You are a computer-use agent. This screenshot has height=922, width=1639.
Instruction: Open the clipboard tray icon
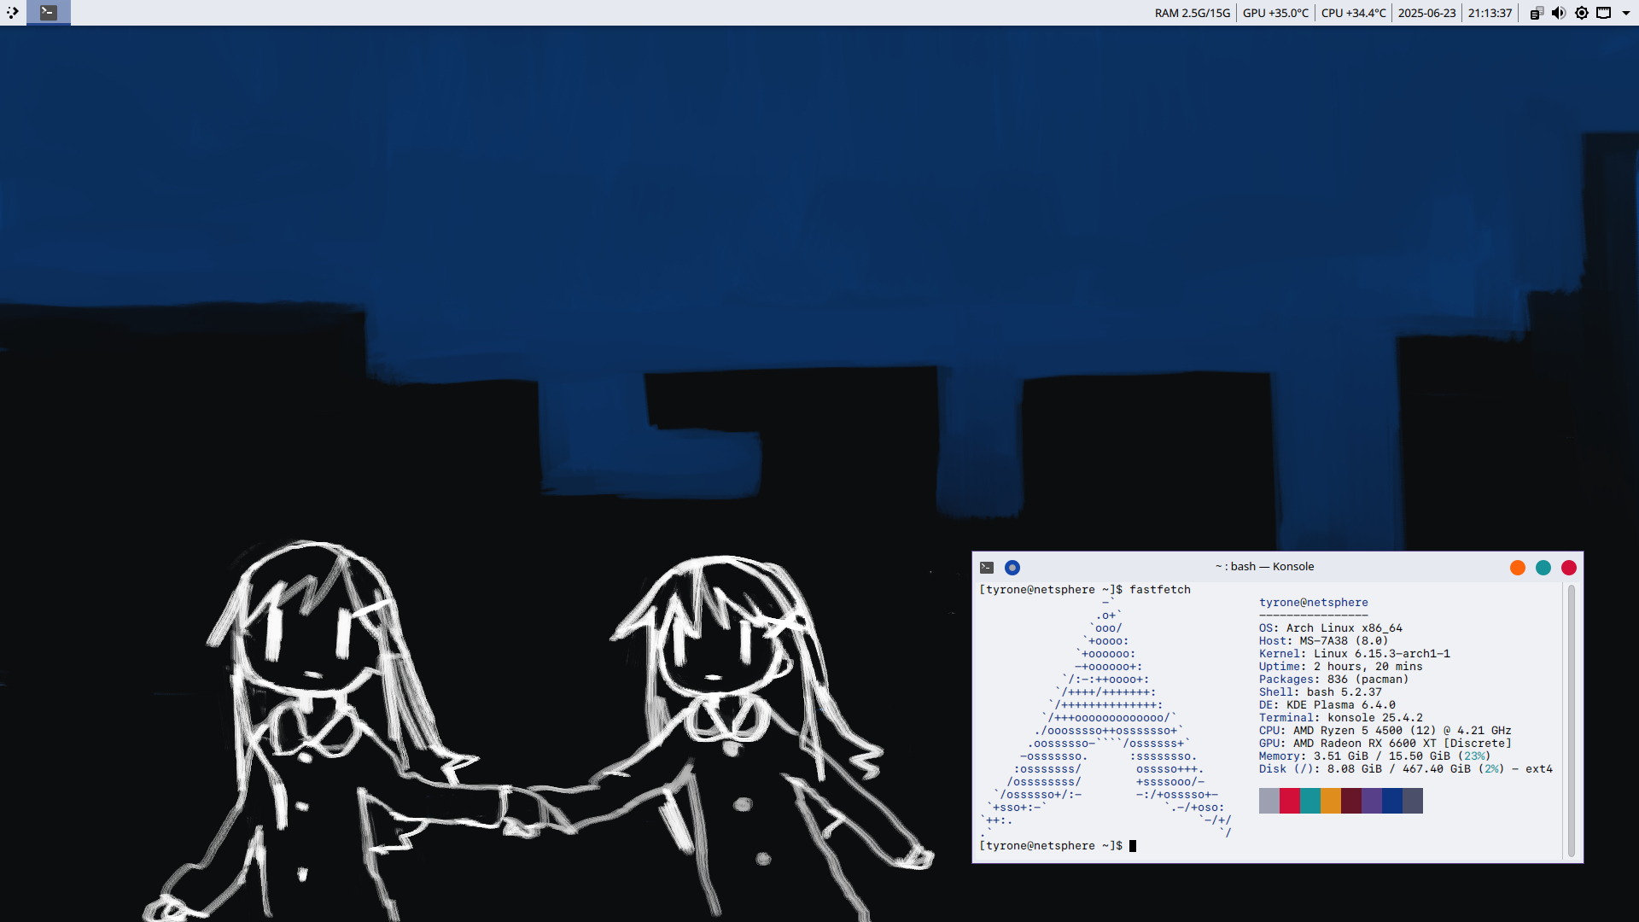pos(1536,13)
